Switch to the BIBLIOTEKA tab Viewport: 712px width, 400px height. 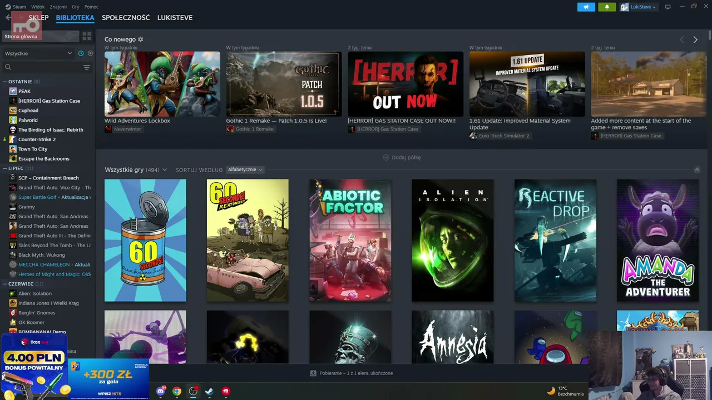(x=75, y=18)
